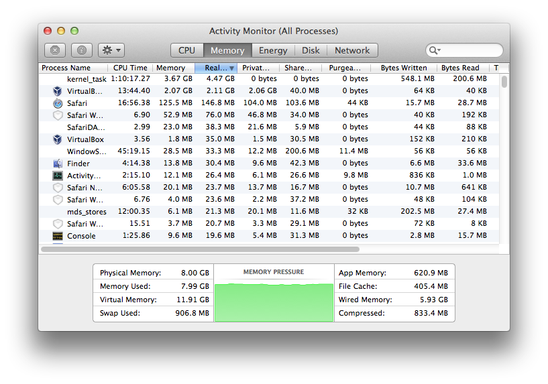
Task: Click the Activity Monitor process icon
Action: tap(58, 176)
